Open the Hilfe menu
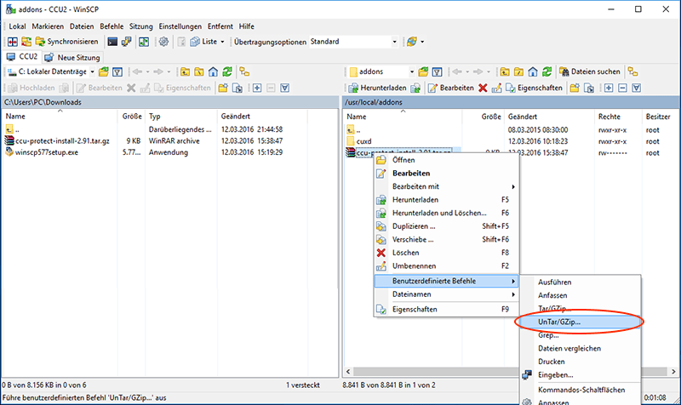This screenshot has width=681, height=405. pyautogui.click(x=246, y=26)
